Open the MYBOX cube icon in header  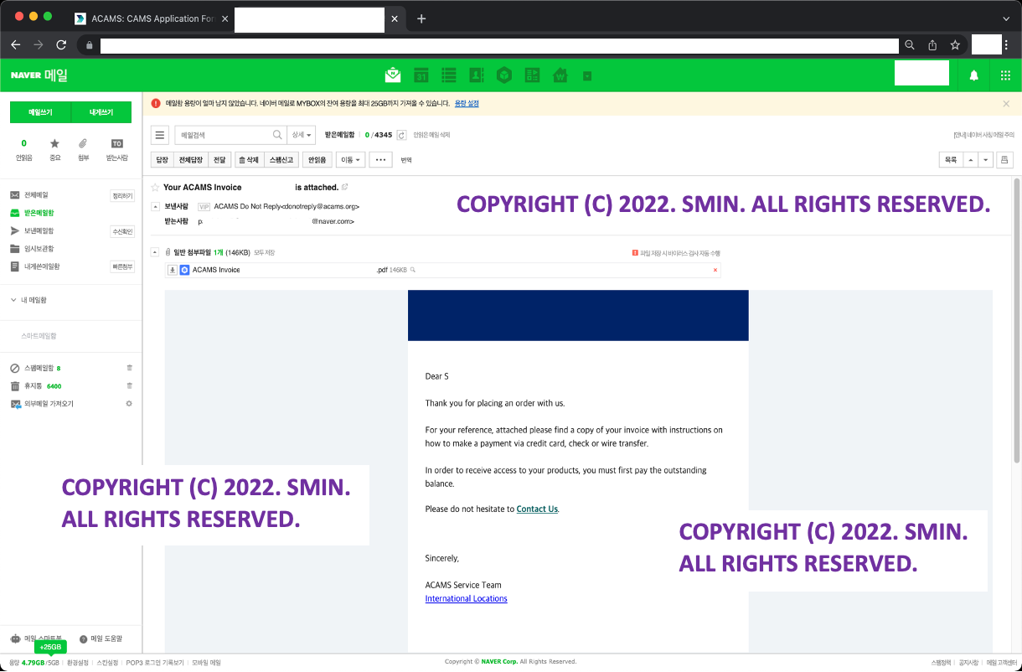pyautogui.click(x=503, y=75)
